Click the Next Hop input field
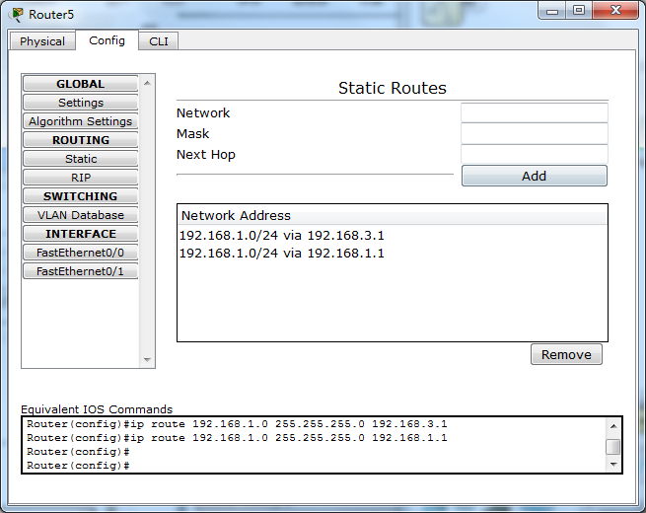This screenshot has height=513, width=646. [x=535, y=154]
